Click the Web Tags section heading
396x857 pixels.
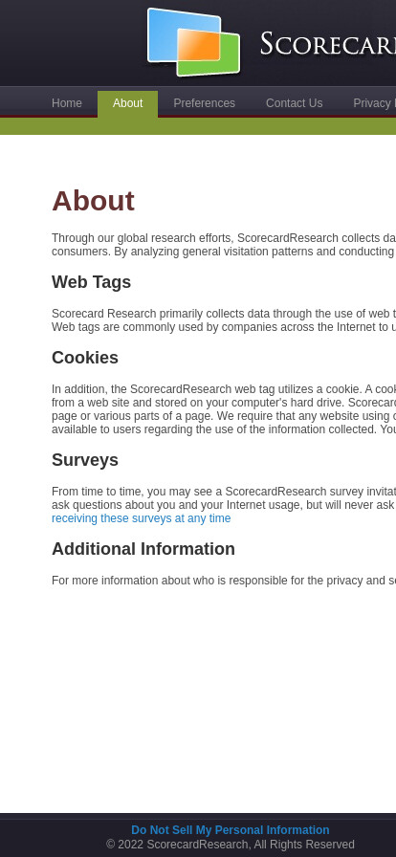91,282
